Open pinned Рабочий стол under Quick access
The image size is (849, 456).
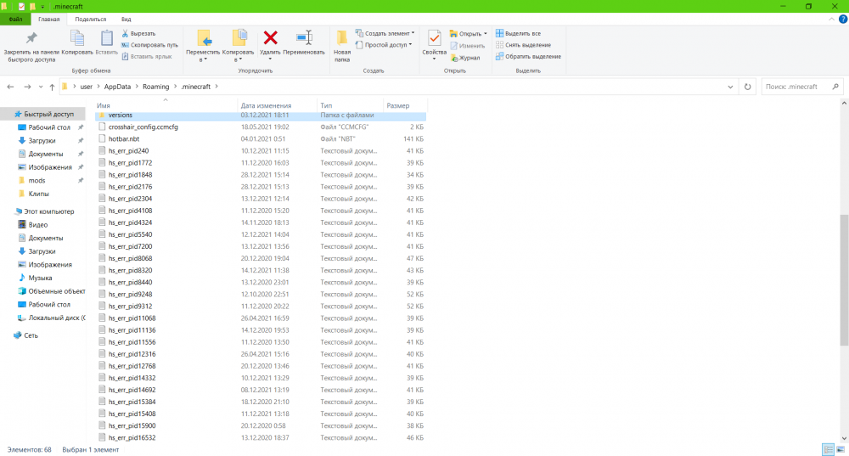click(x=49, y=127)
